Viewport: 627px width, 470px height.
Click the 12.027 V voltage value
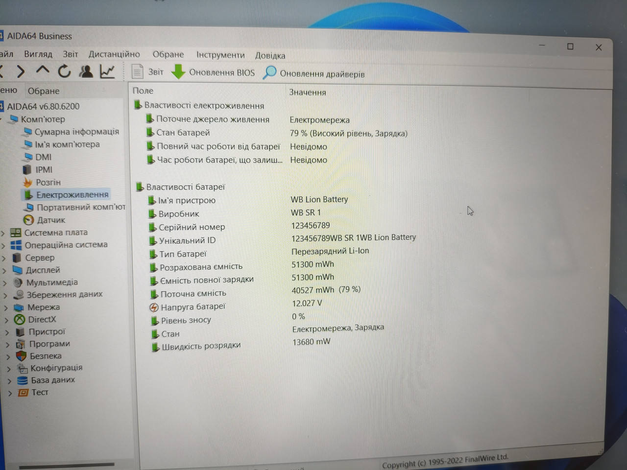[x=307, y=304]
